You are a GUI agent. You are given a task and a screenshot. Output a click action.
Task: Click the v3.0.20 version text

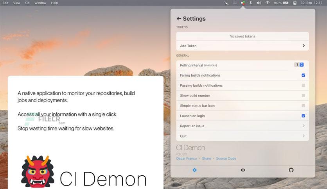(181, 154)
